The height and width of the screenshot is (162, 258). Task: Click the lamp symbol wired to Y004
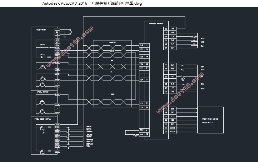[42, 79]
